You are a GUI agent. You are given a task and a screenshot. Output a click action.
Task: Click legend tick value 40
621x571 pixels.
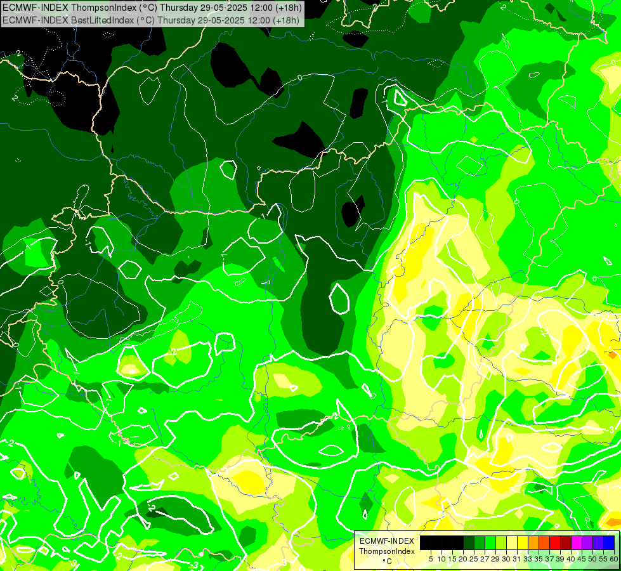(x=572, y=559)
